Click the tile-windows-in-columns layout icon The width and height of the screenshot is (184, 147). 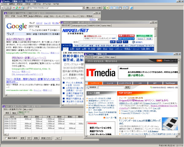[114, 8]
